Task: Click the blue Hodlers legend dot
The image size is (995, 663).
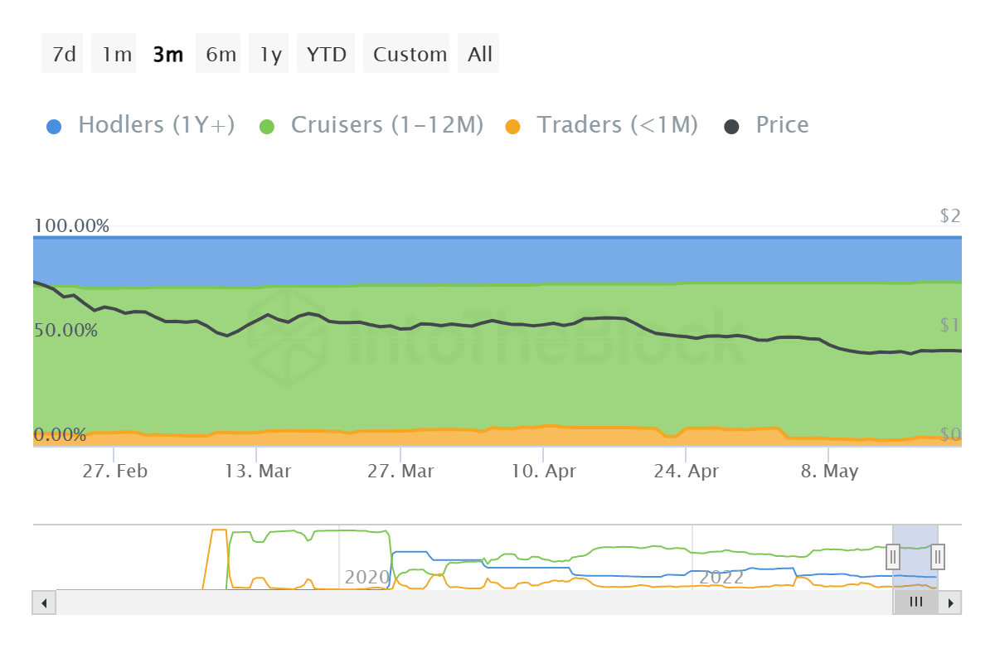Action: 52,124
